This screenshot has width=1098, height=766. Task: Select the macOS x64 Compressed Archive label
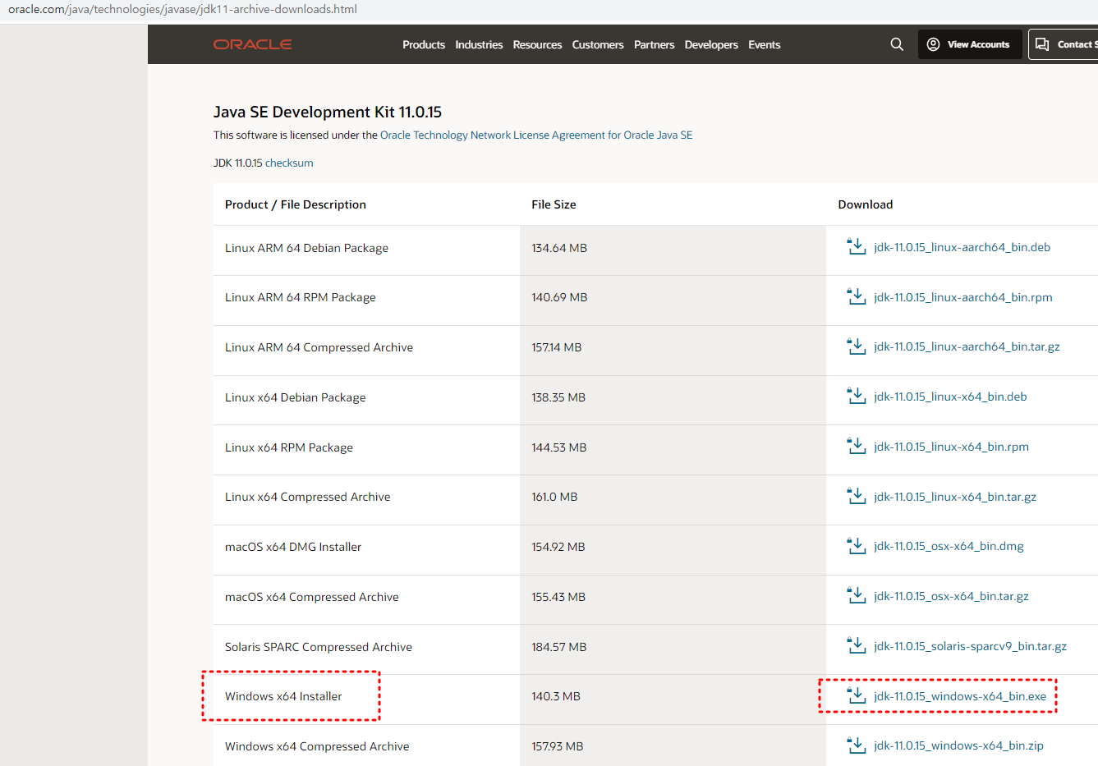[x=312, y=597]
